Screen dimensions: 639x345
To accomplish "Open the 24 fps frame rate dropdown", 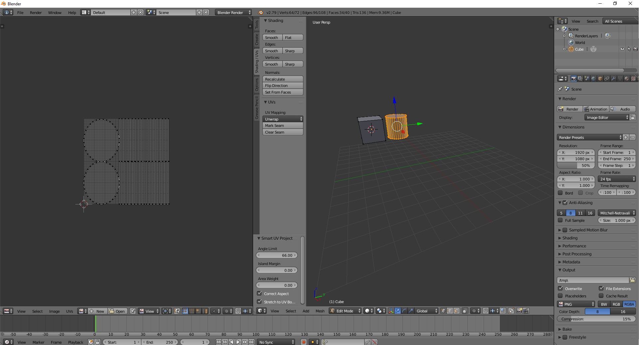I will click(x=617, y=179).
